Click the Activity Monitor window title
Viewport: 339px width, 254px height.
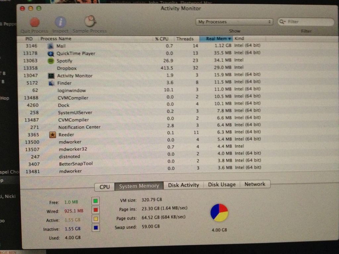tap(181, 8)
